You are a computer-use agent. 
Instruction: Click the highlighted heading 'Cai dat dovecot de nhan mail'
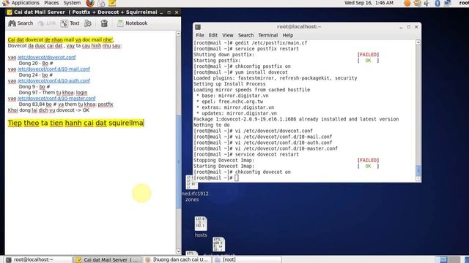click(60, 39)
